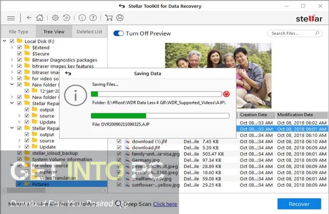Go back using the back arrow icon
Image resolution: width=329 pixels, height=214 pixels.
[29, 18]
